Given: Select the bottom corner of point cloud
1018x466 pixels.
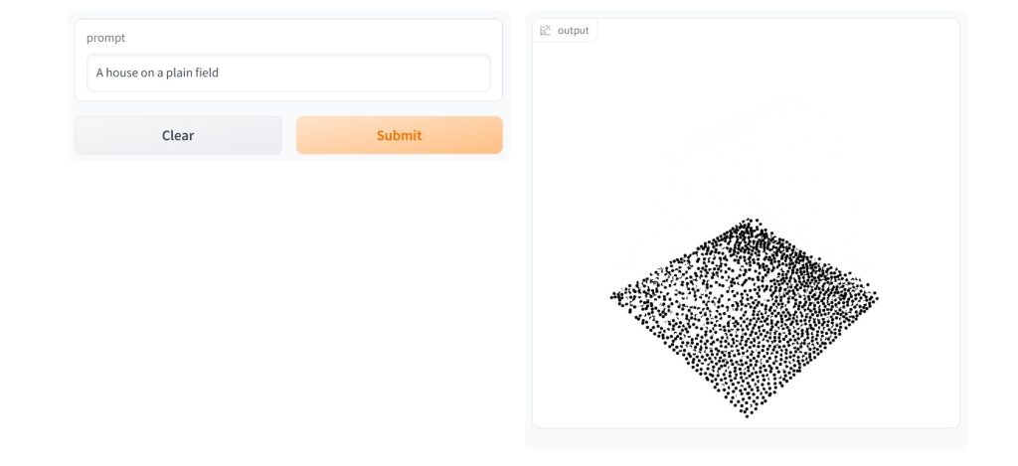Looking at the screenshot, I should coord(747,413).
